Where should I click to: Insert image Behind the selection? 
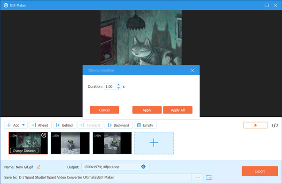64,125
